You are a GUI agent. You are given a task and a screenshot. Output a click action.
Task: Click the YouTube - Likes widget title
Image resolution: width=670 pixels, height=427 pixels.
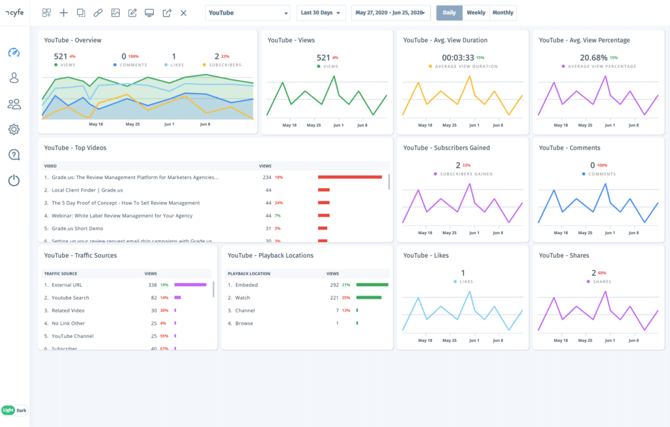[426, 255]
